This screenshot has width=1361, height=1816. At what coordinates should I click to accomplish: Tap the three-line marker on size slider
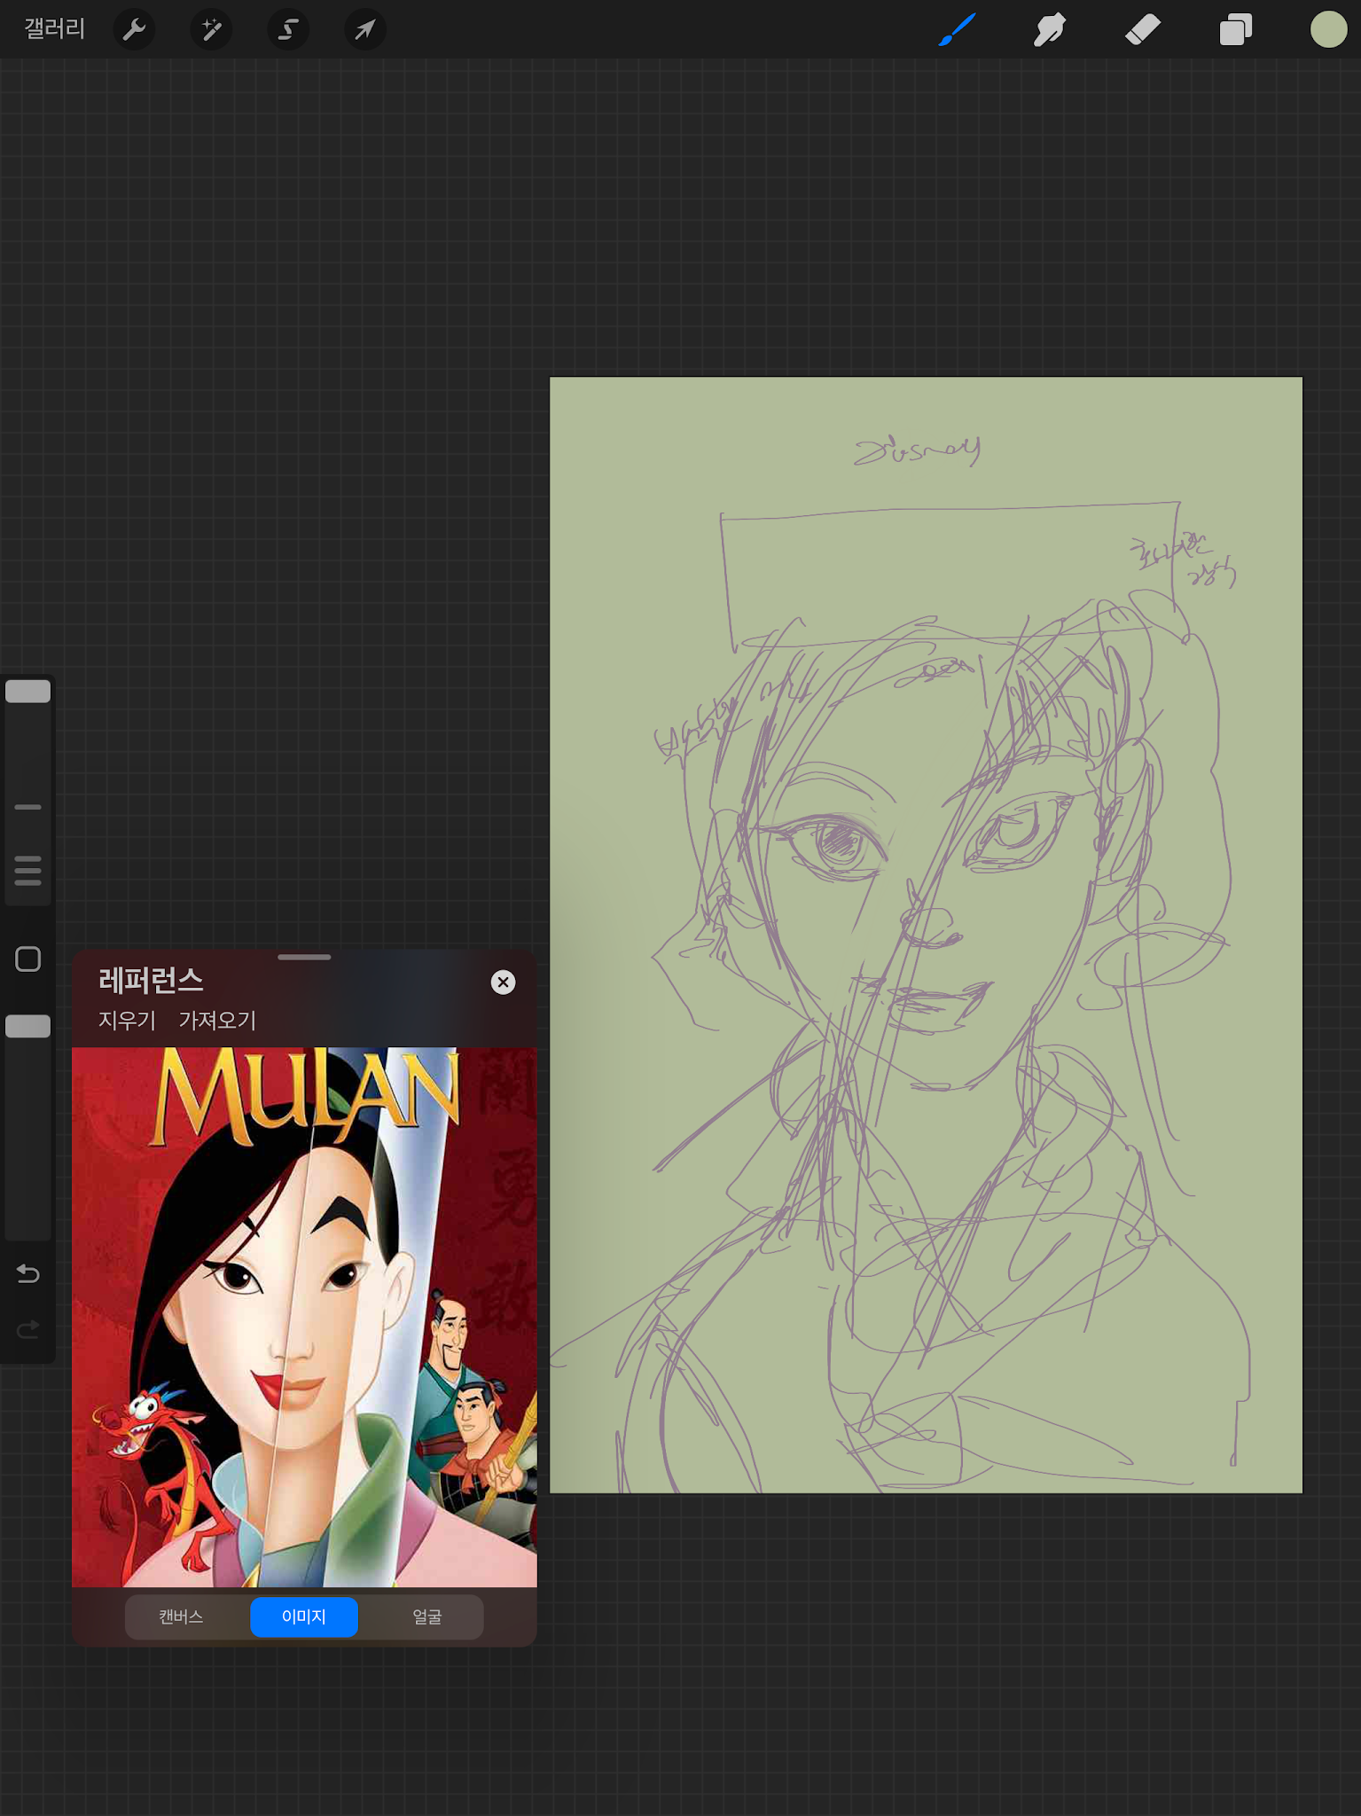pyautogui.click(x=28, y=871)
